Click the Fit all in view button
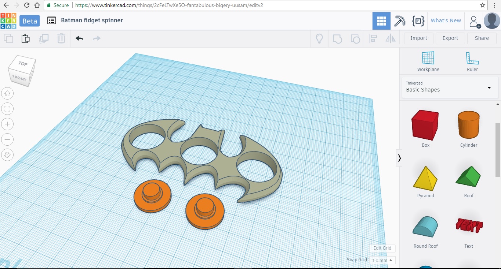 click(x=7, y=109)
